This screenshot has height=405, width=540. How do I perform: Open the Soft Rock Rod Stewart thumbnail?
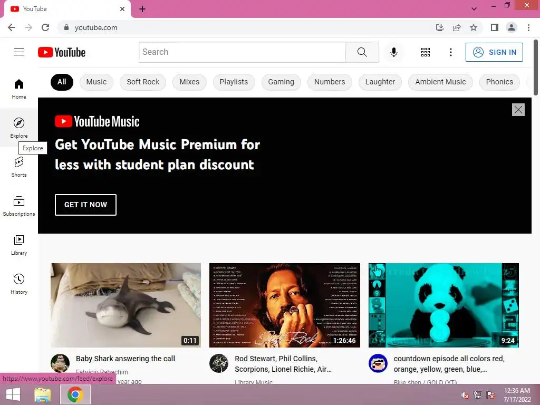point(285,305)
